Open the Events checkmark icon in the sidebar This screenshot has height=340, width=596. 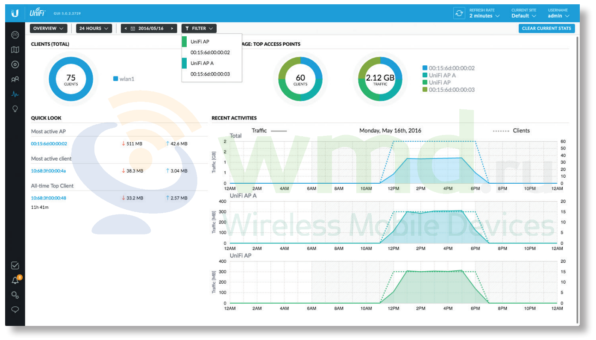tap(15, 266)
